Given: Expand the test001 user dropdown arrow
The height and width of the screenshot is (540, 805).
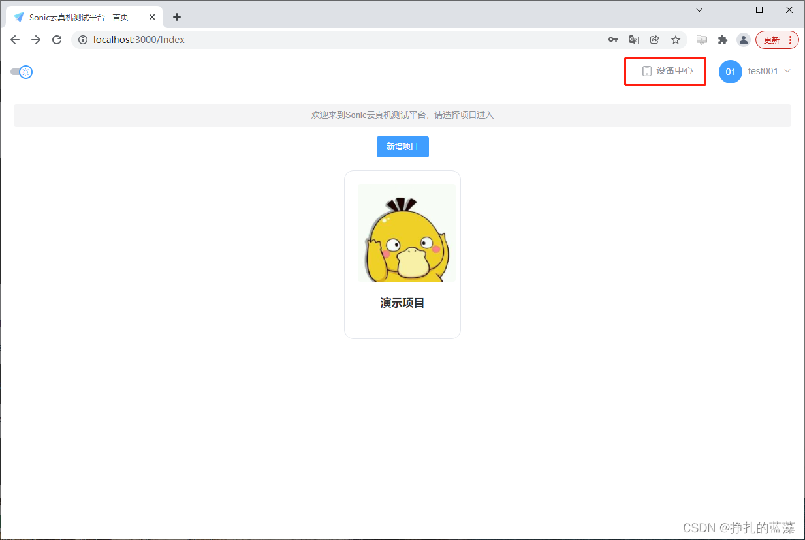Looking at the screenshot, I should 787,71.
